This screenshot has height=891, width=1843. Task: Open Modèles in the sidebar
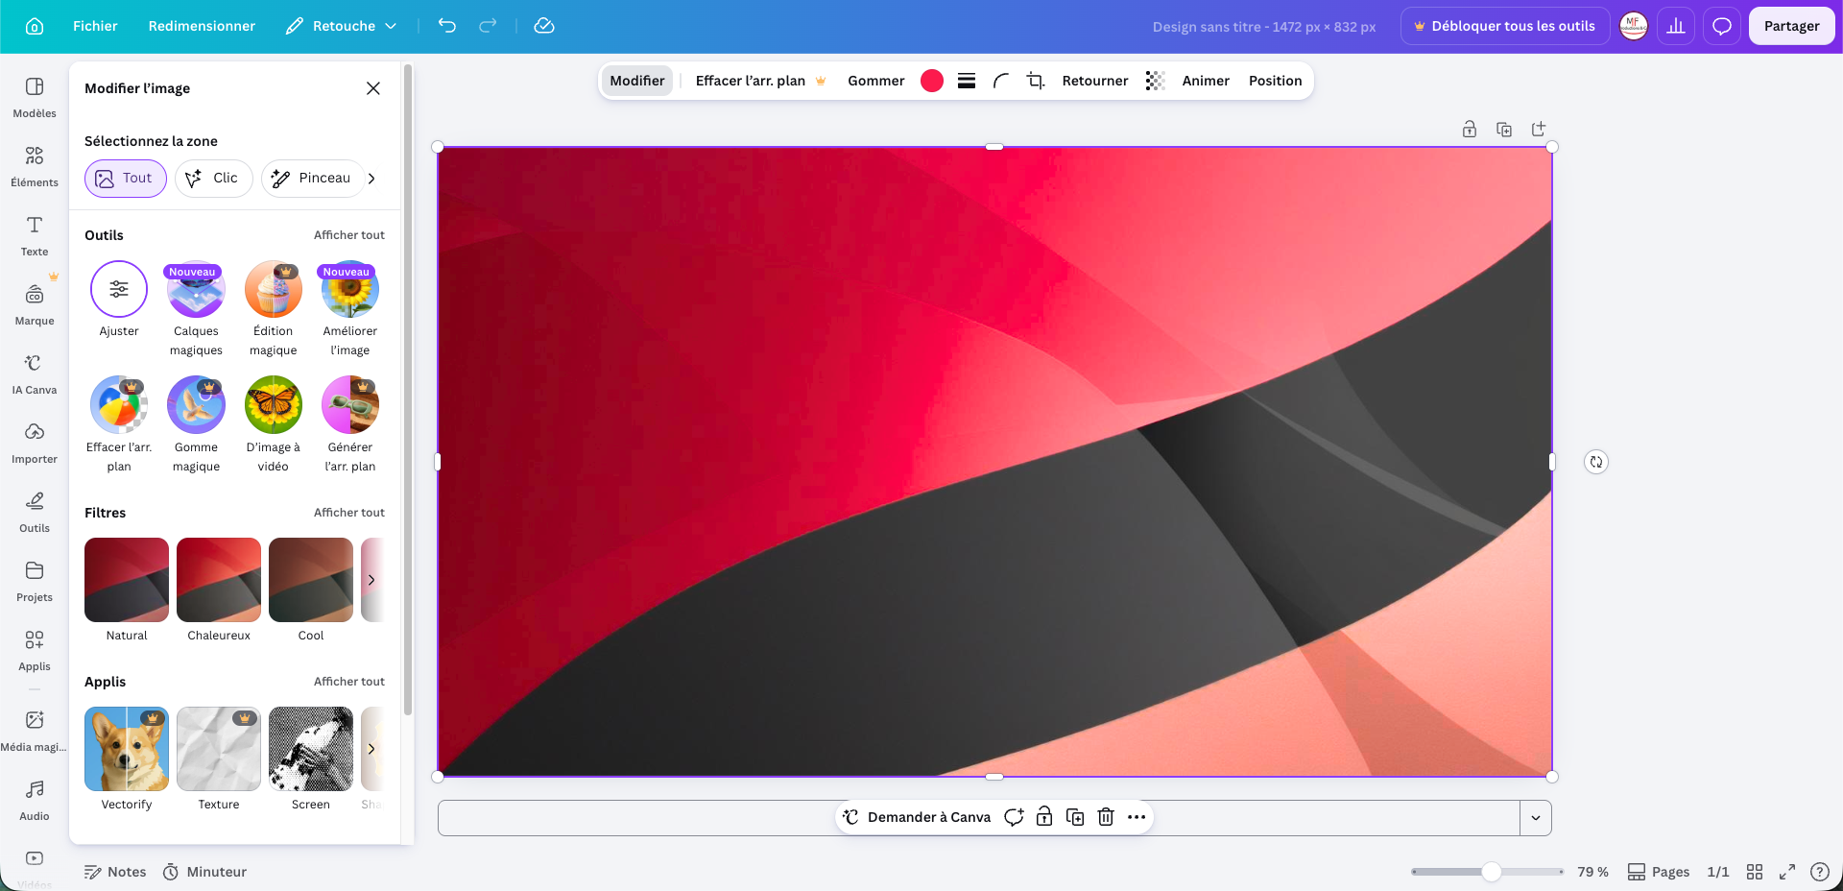pos(35,97)
